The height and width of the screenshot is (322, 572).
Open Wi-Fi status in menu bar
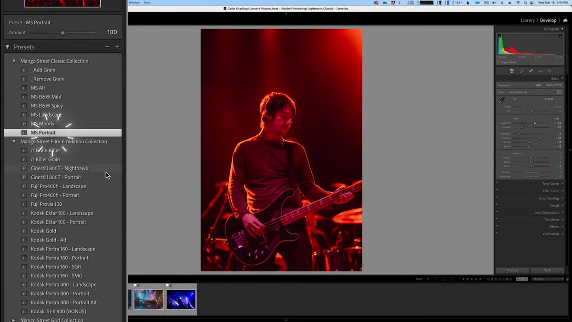click(518, 3)
